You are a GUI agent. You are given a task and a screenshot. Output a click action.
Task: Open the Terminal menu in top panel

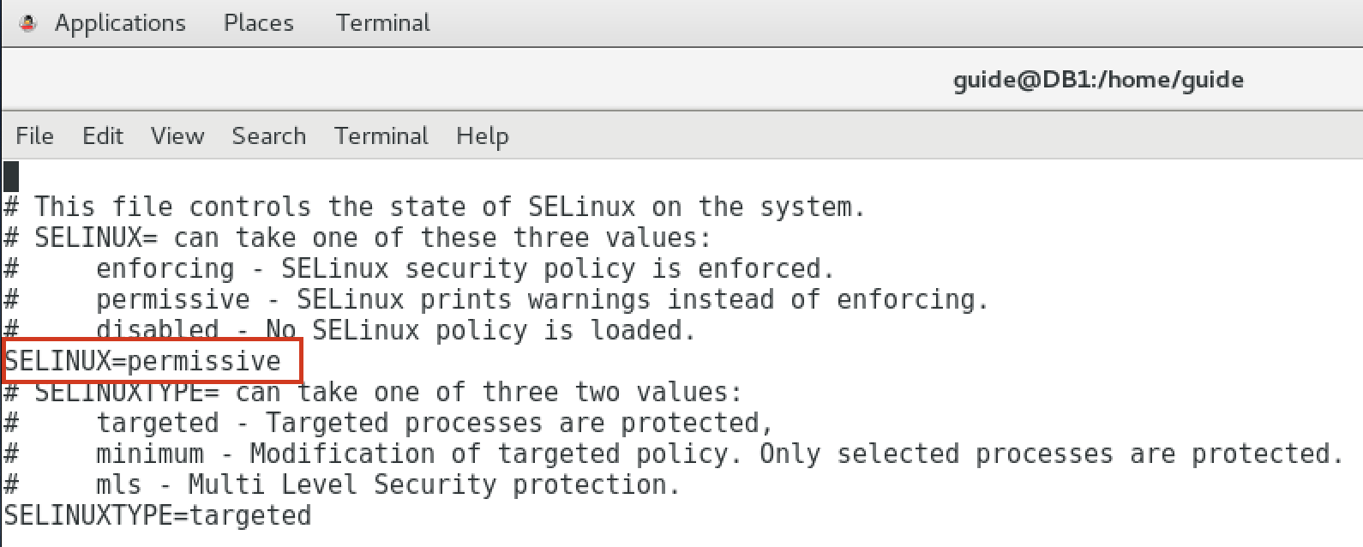click(x=382, y=23)
